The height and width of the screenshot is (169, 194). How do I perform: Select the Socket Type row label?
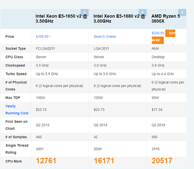[x=15, y=49]
